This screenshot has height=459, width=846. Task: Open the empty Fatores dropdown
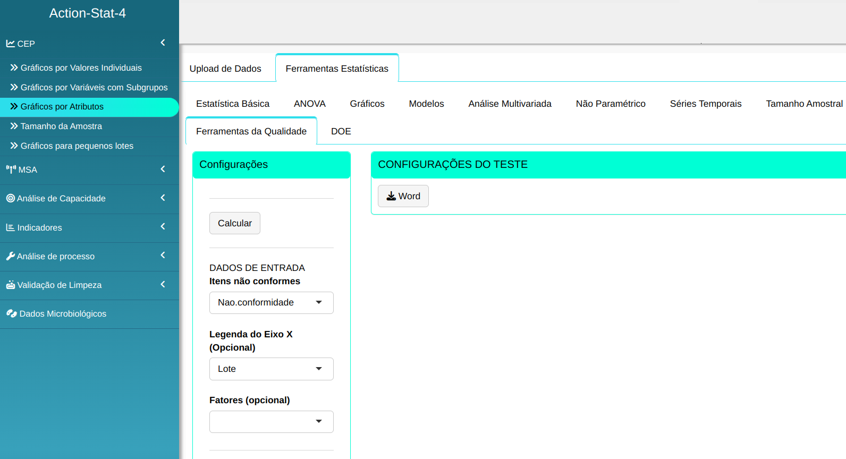(271, 422)
